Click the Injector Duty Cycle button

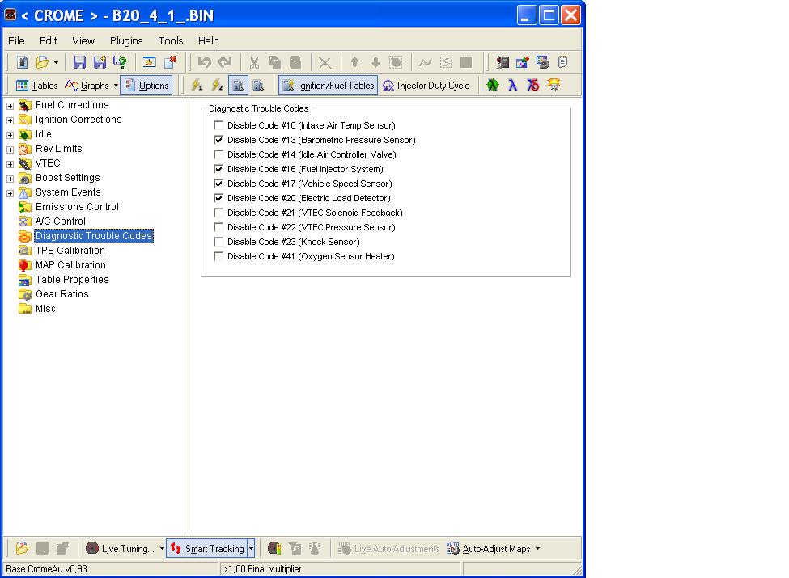tap(426, 86)
